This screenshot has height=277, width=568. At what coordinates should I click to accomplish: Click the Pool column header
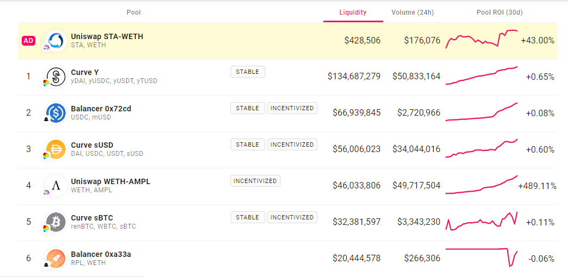tap(134, 12)
